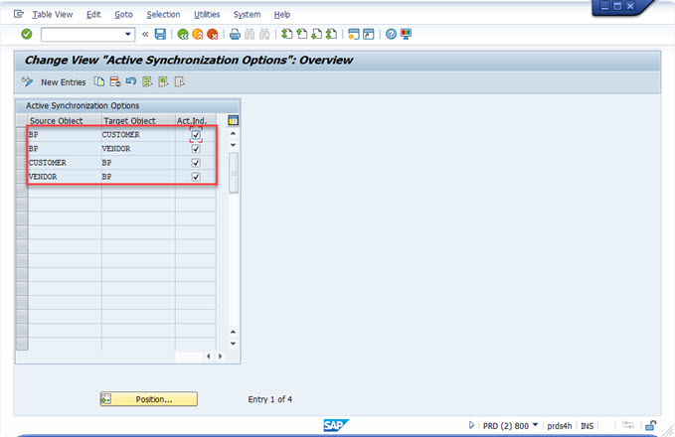This screenshot has width=675, height=437.
Task: Uncheck Act.Ind. for BP to VENDOR
Action: (196, 149)
